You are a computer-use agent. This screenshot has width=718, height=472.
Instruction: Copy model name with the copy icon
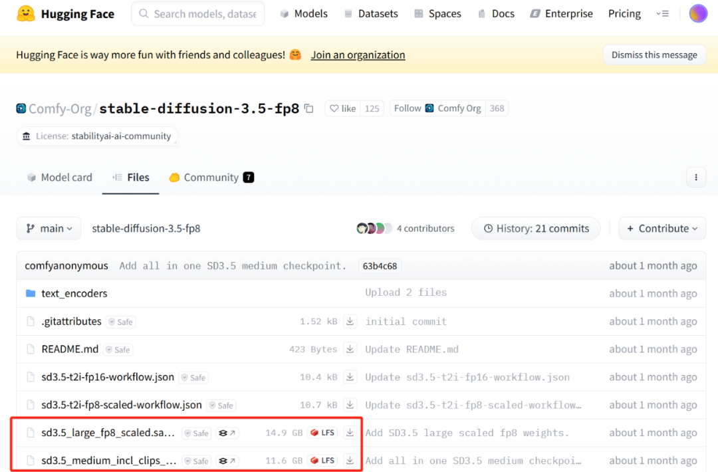point(309,108)
